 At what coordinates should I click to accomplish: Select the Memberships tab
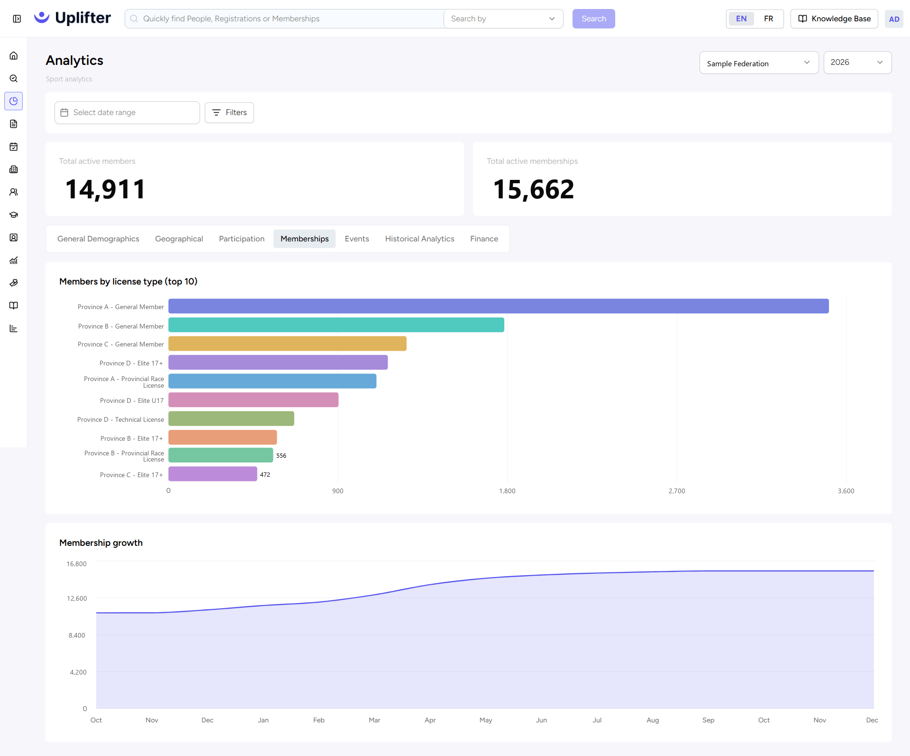[x=304, y=239]
